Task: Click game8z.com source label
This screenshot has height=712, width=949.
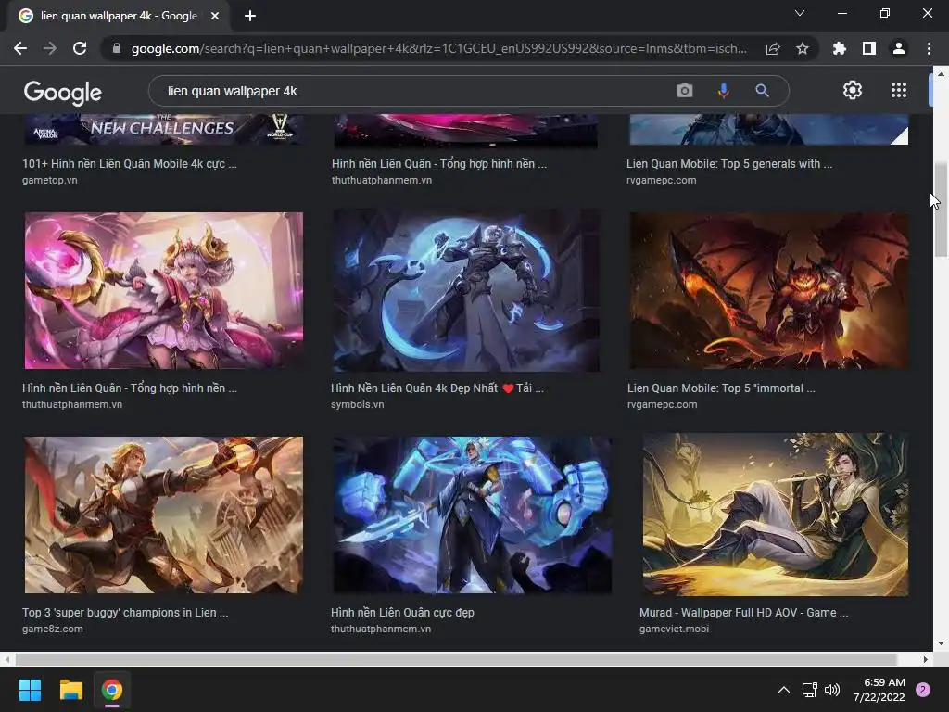Action: tap(53, 629)
